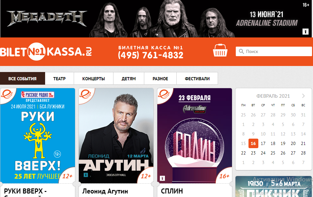Viewport: 313px width, 197px height.
Task: Open the Театр tab
Action: pyautogui.click(x=59, y=78)
